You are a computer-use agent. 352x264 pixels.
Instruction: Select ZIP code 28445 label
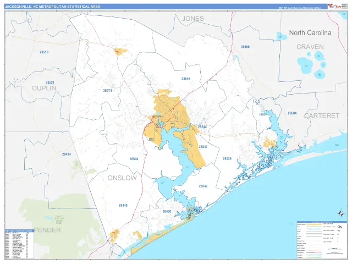pos(123,205)
